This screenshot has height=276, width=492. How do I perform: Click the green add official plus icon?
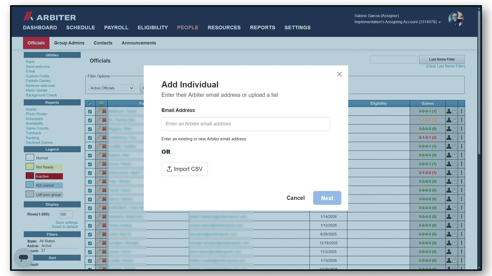(101, 103)
